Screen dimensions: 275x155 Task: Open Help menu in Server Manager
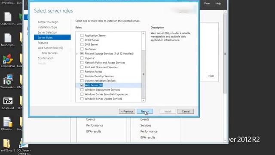[218, 3]
